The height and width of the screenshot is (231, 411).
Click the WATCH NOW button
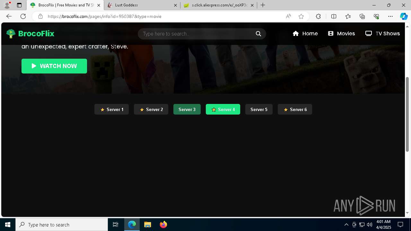coord(54,66)
